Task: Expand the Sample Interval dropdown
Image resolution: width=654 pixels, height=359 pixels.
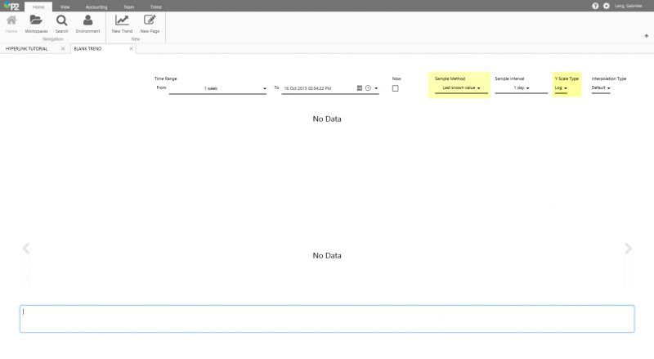Action: pyautogui.click(x=521, y=88)
